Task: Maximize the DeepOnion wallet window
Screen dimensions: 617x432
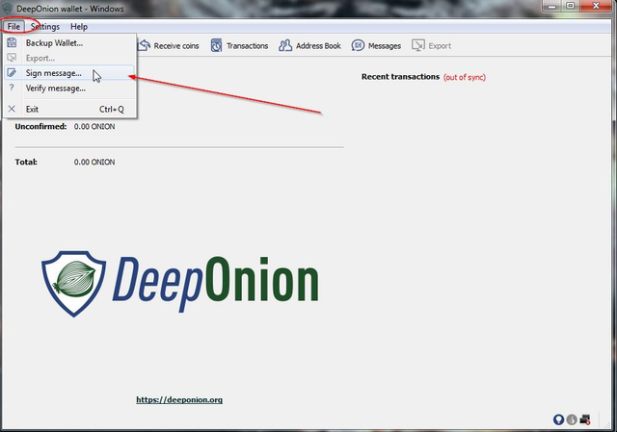Action: click(x=570, y=7)
